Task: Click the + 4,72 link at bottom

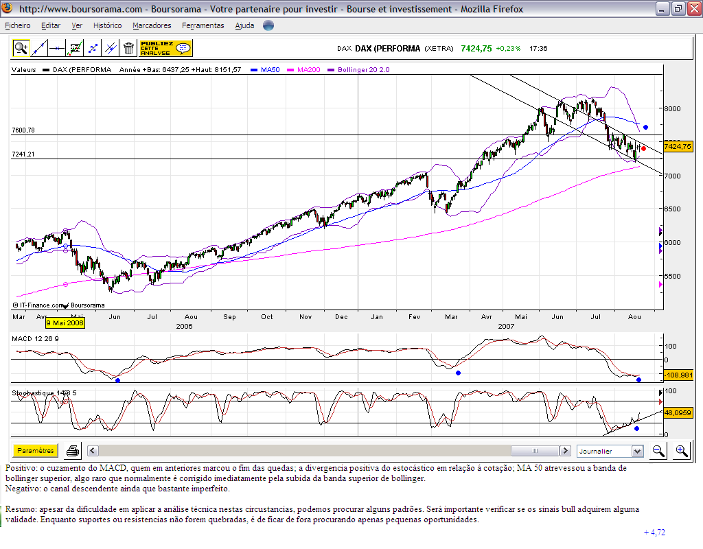Action: pyautogui.click(x=654, y=533)
